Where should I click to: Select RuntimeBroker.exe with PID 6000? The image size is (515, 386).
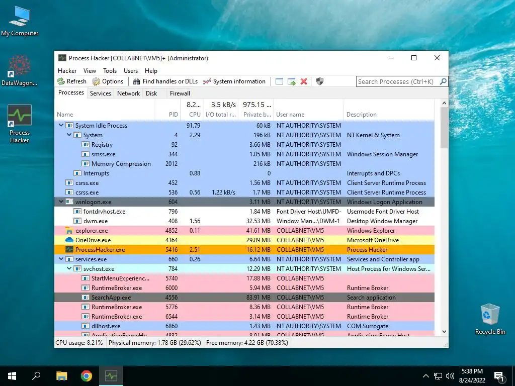(244, 288)
